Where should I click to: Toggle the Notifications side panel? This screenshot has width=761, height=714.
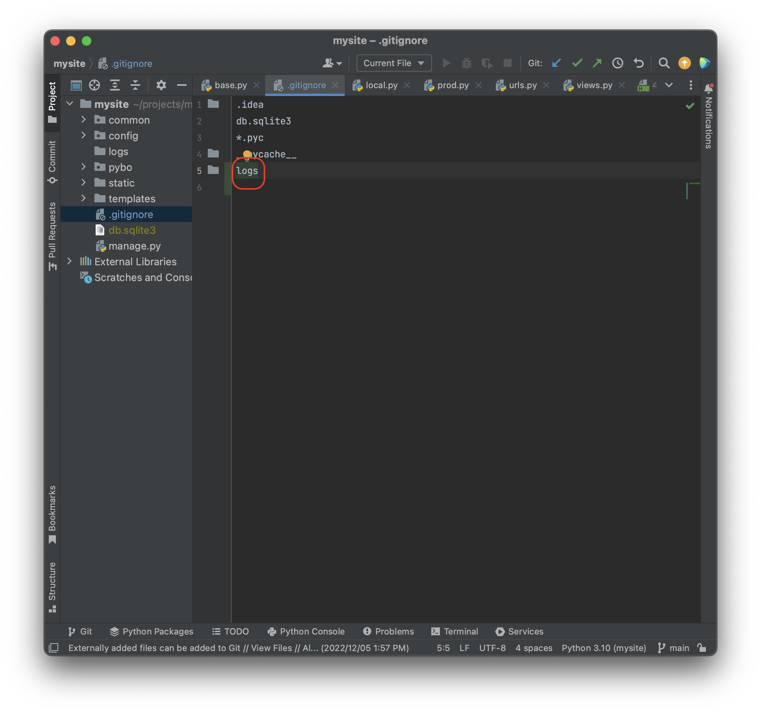[708, 117]
